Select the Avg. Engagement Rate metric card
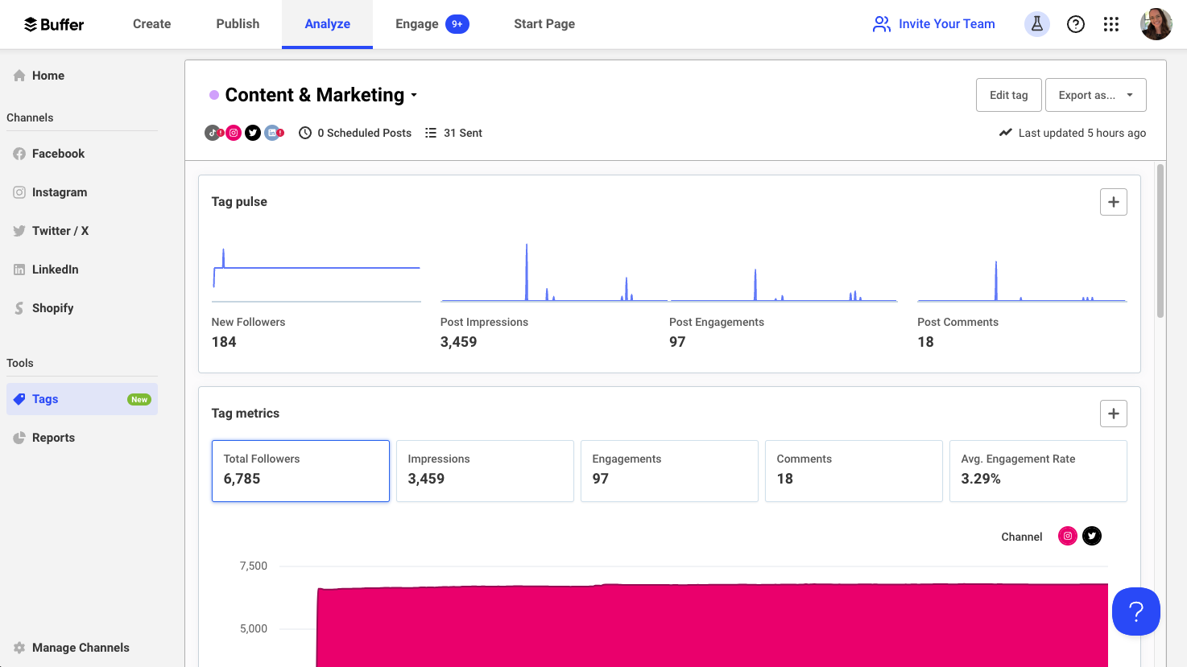 point(1037,471)
